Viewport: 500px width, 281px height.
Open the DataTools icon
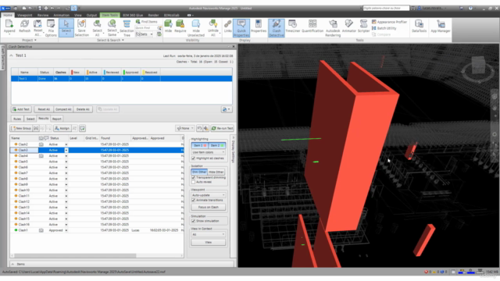419,26
